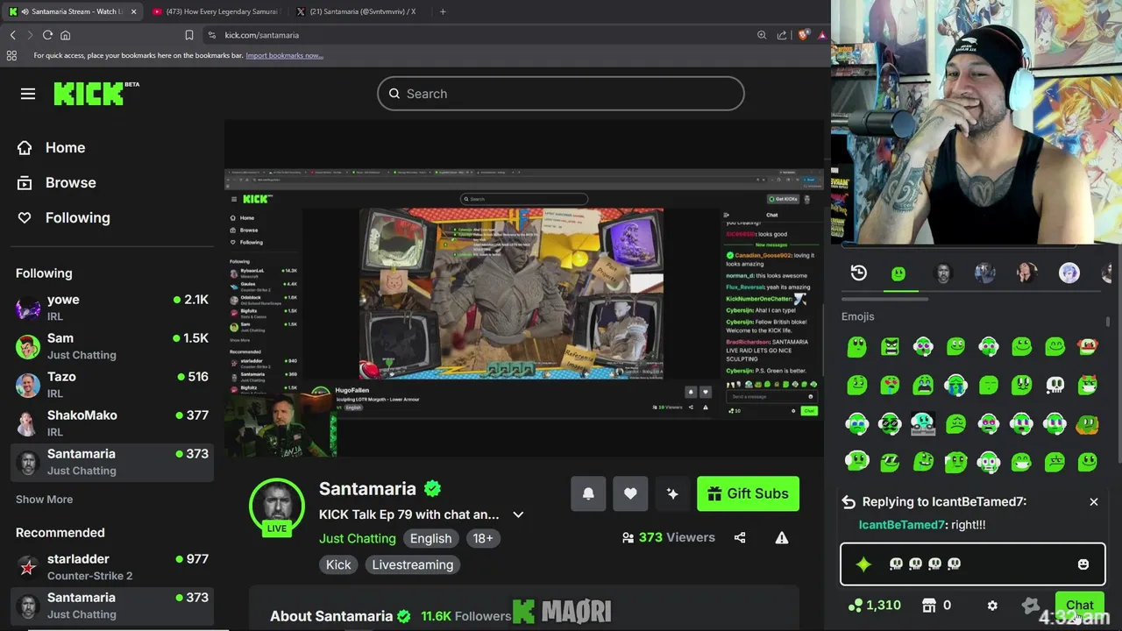Click the heart follow button
The image size is (1122, 631).
(x=630, y=493)
